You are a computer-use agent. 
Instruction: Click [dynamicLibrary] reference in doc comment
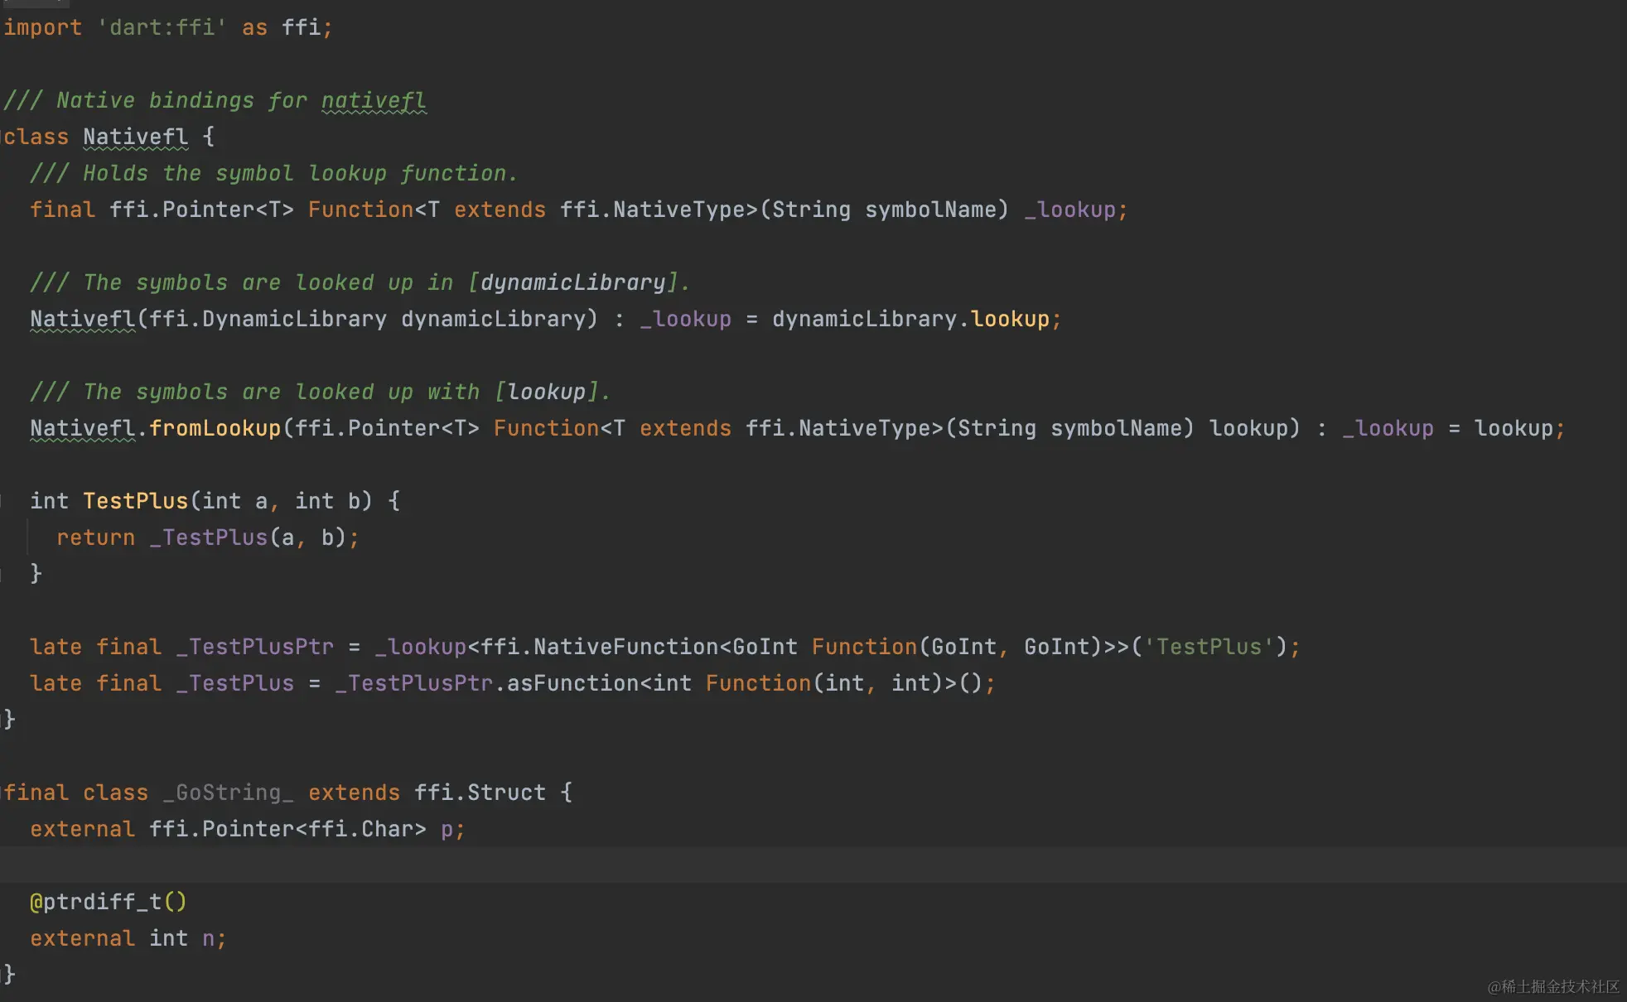[x=573, y=282]
